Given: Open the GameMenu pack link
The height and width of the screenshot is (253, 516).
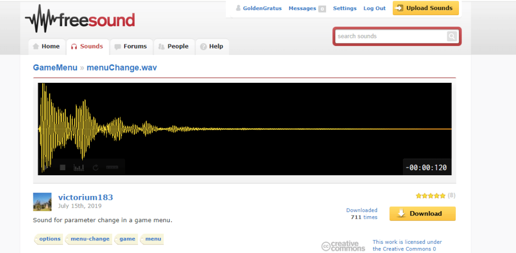Looking at the screenshot, I should coord(55,67).
